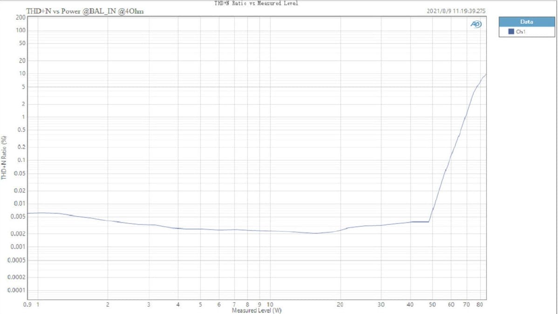The height and width of the screenshot is (314, 558).
Task: Click the 40 tick on the horizontal axis
Action: tap(410, 304)
